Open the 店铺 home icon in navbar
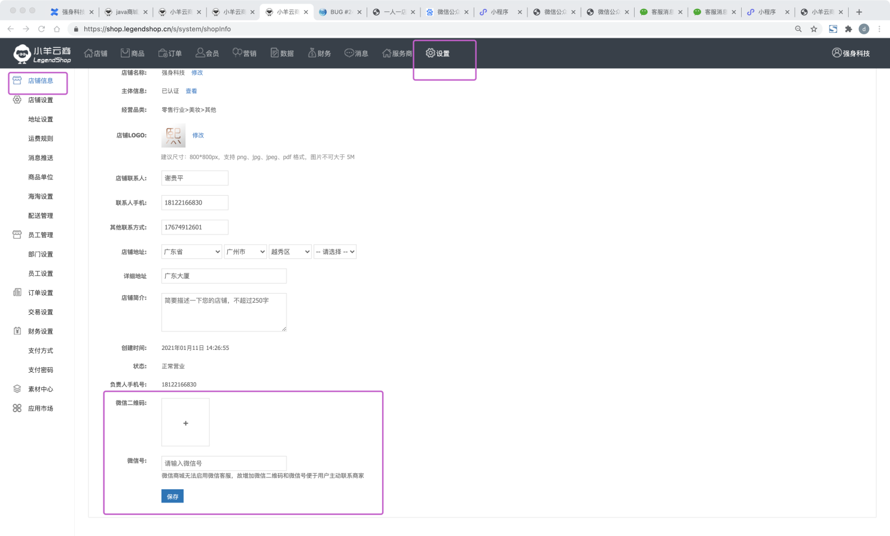This screenshot has height=536, width=890. point(89,53)
